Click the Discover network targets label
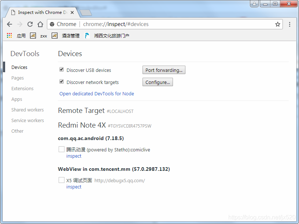The image size is (299, 224). click(x=92, y=82)
